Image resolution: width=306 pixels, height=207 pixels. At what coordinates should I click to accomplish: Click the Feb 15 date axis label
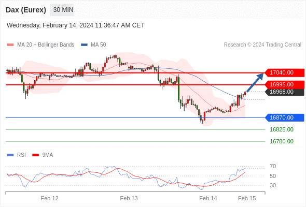pos(247,198)
